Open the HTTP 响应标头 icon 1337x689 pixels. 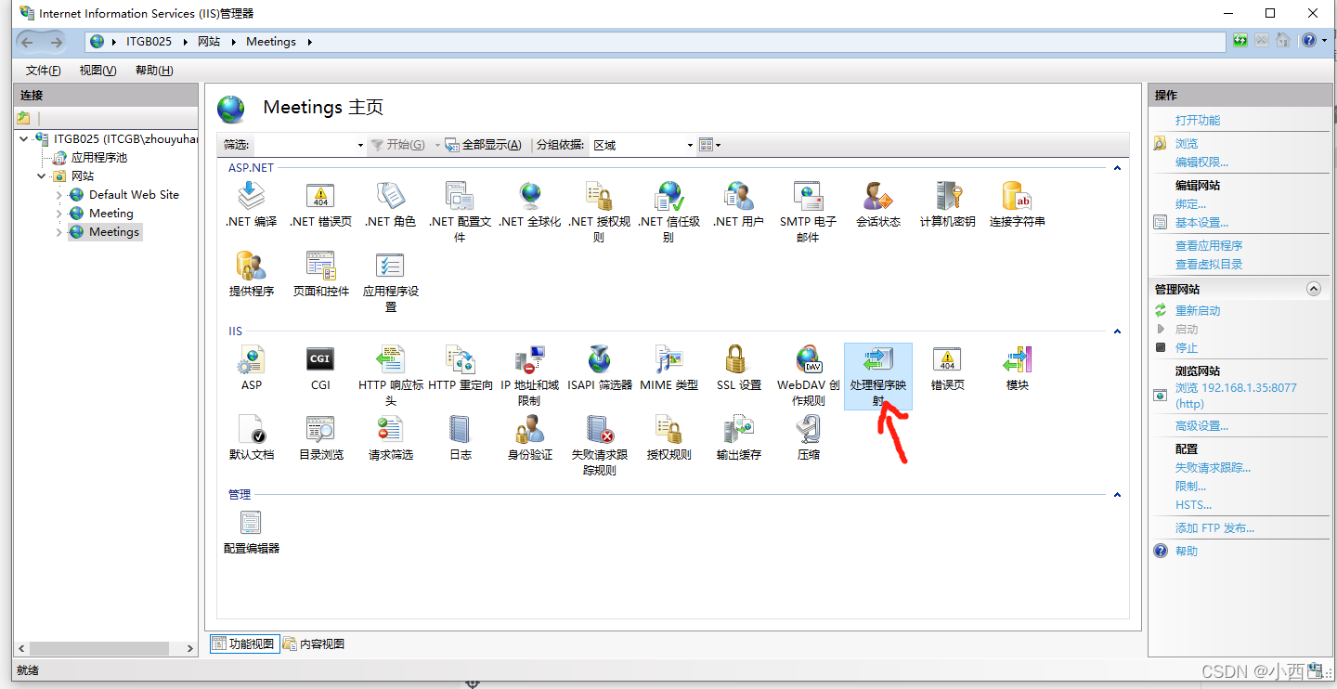tap(390, 375)
